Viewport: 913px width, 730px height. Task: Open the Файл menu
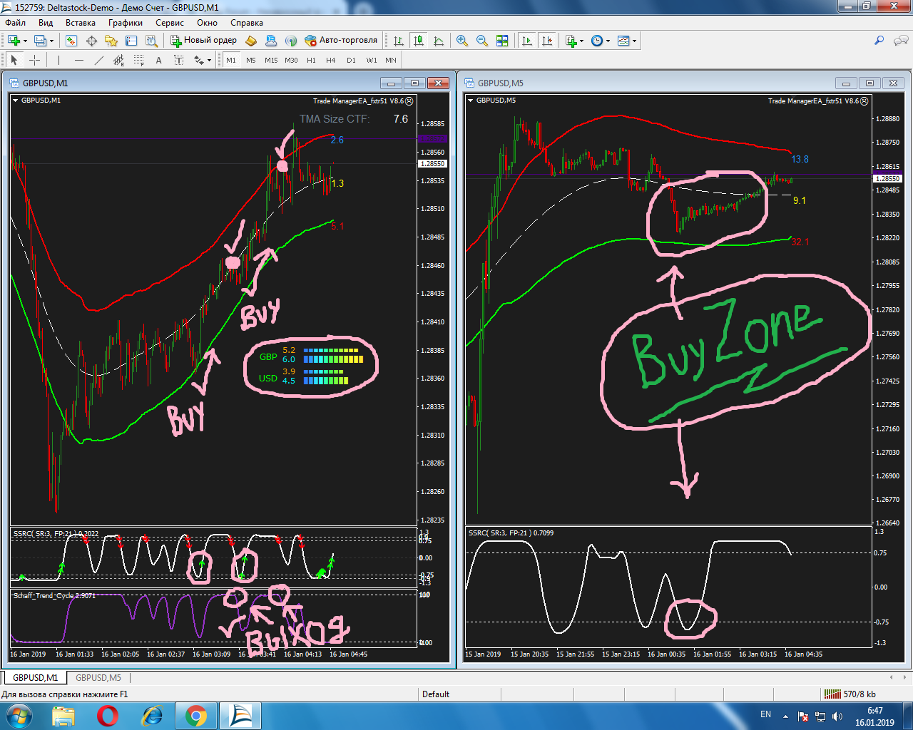coord(16,23)
